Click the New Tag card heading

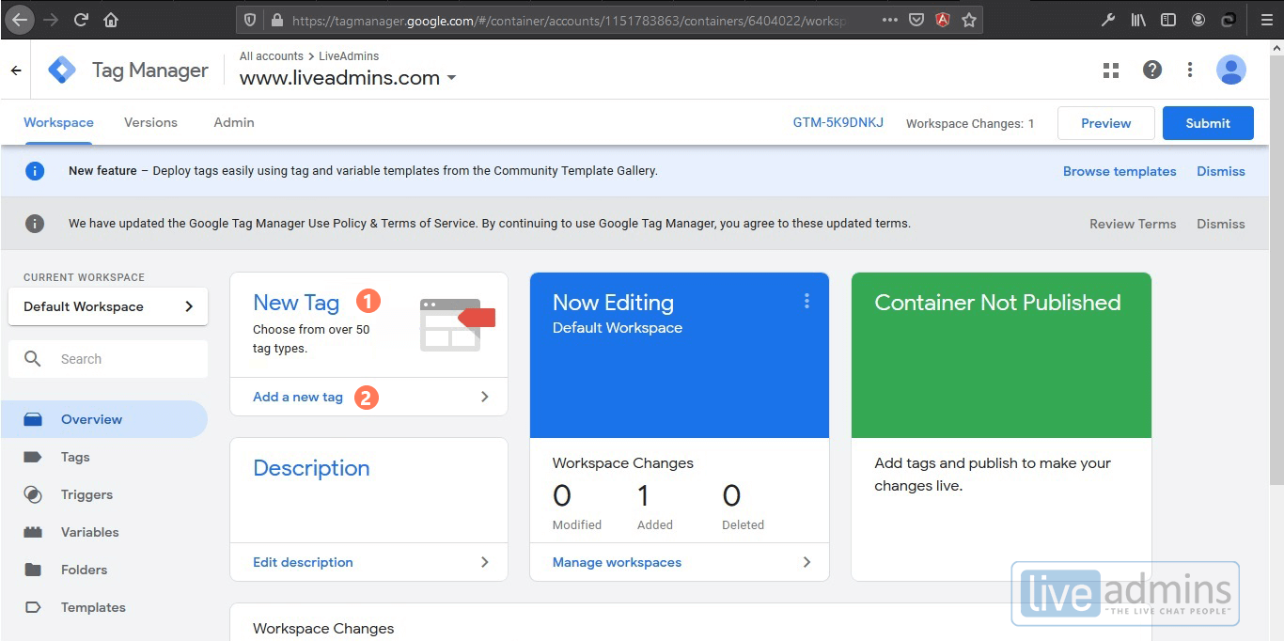click(x=296, y=303)
